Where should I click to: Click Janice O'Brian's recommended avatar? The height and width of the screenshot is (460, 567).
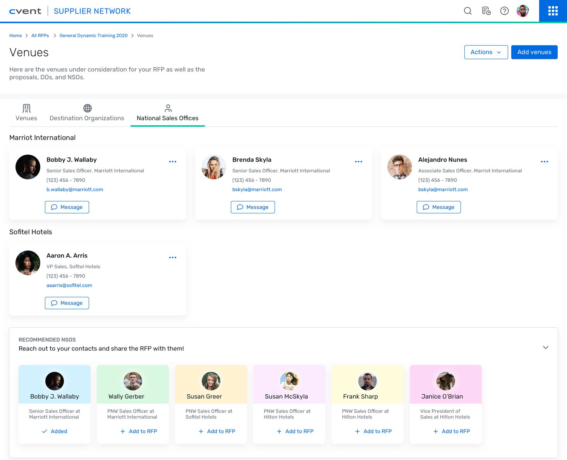[446, 381]
